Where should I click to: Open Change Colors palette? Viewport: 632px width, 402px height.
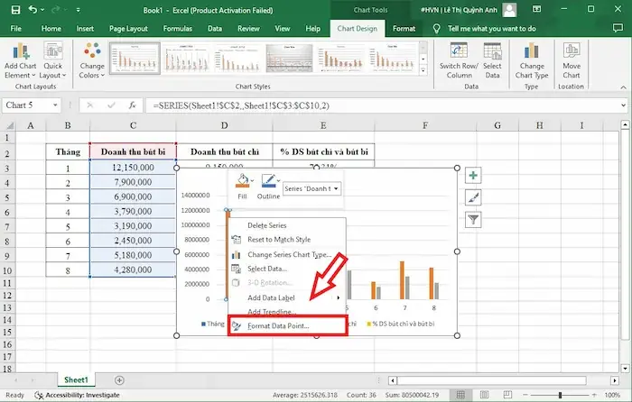tap(92, 60)
